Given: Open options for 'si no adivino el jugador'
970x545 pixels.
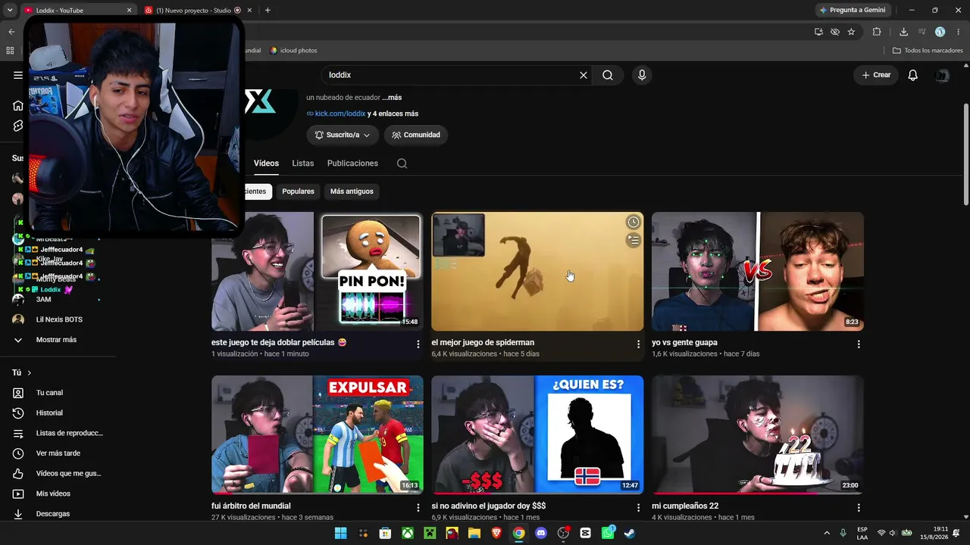Looking at the screenshot, I should pos(638,508).
